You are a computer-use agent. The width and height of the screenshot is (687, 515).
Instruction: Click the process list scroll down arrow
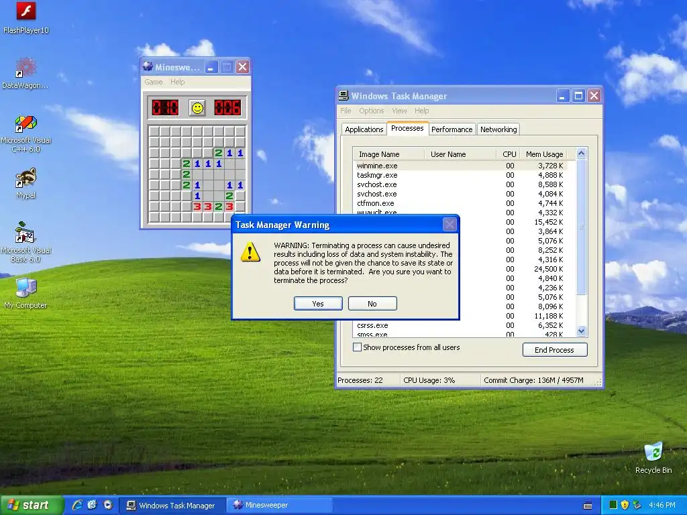pos(582,331)
